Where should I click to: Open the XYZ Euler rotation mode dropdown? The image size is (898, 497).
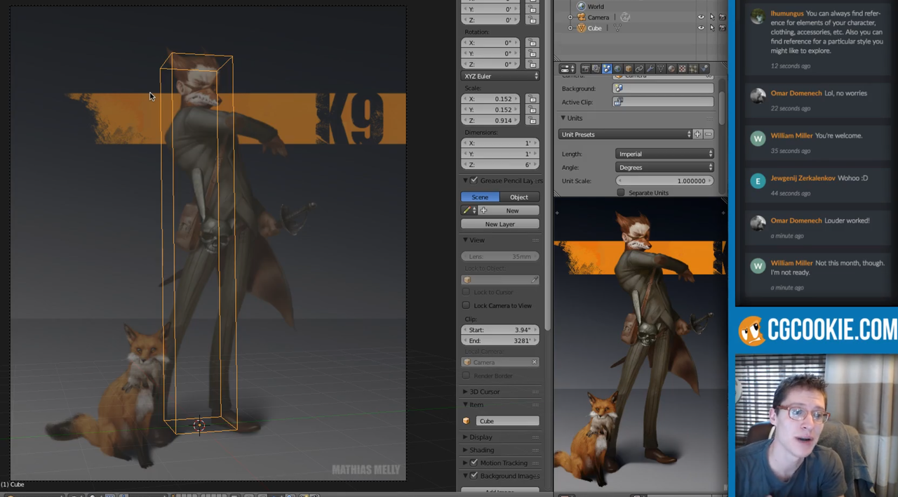pyautogui.click(x=500, y=76)
